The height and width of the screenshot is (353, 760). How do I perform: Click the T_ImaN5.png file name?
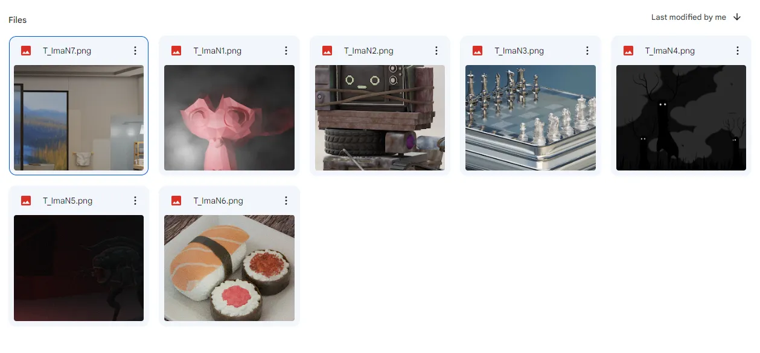(68, 201)
